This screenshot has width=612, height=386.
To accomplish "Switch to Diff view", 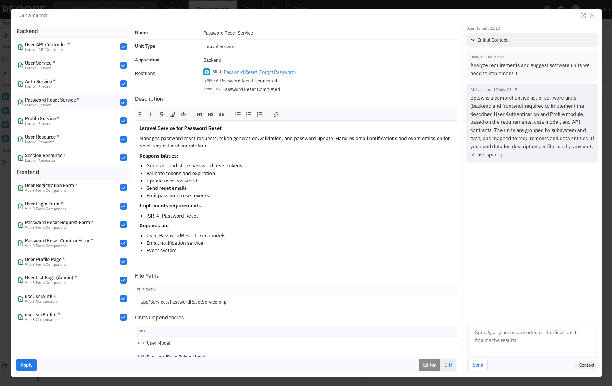I will tap(448, 365).
